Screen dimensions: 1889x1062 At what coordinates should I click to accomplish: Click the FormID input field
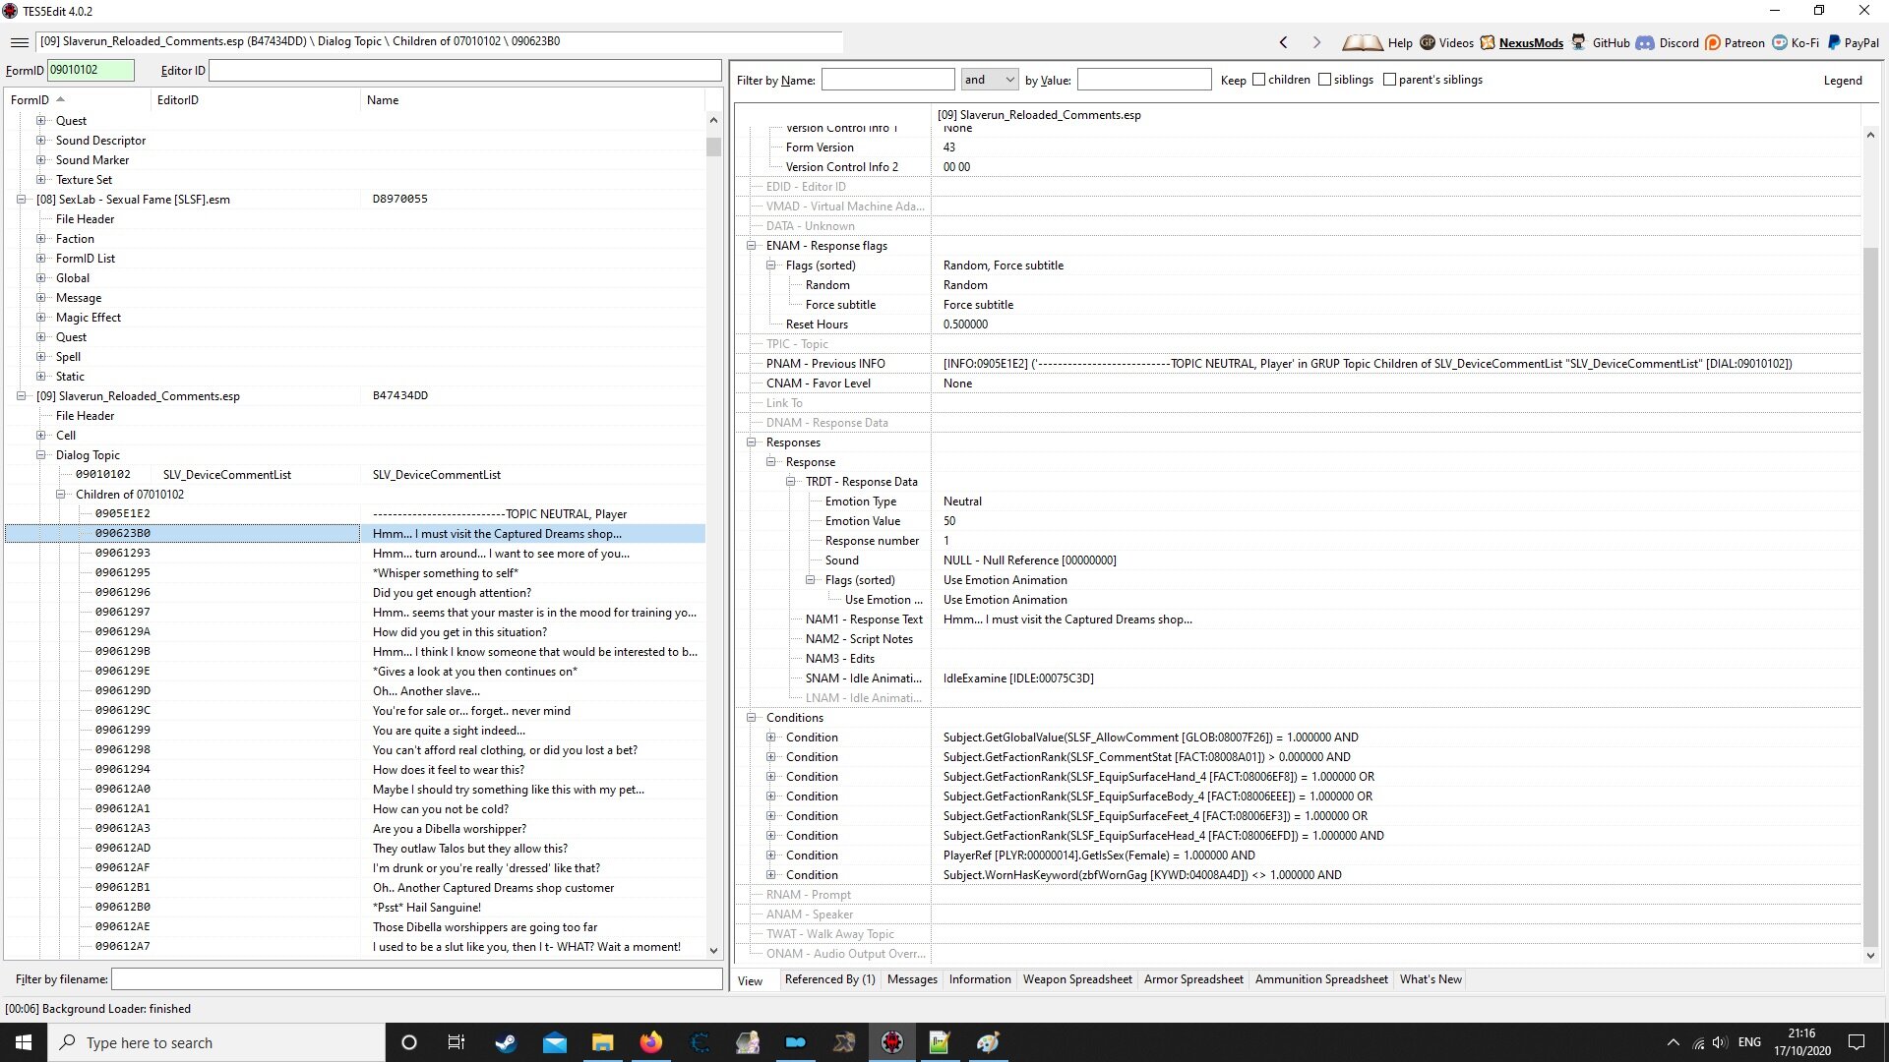[91, 70]
